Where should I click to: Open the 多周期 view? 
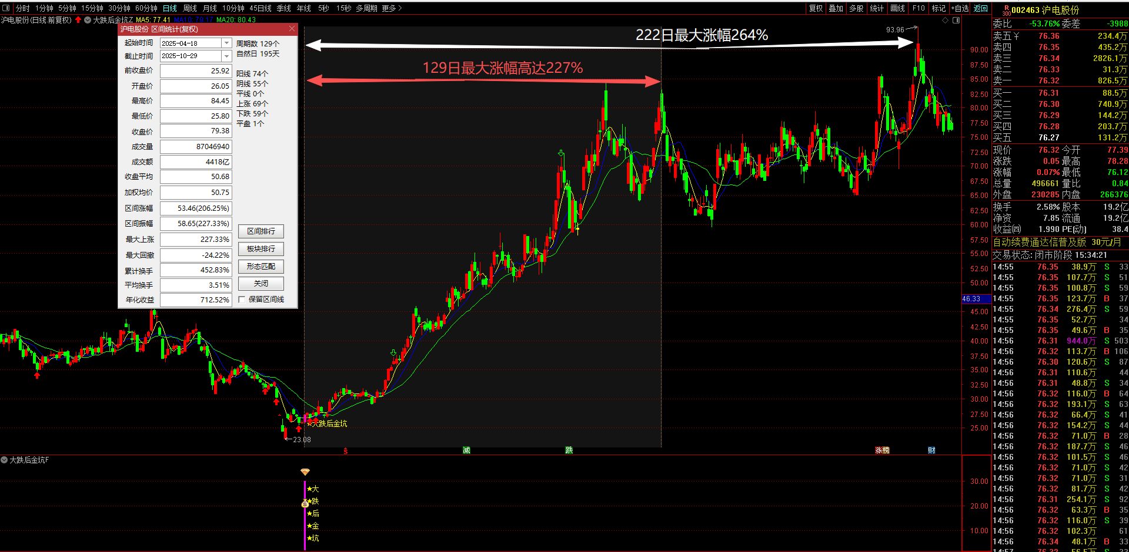tap(366, 8)
